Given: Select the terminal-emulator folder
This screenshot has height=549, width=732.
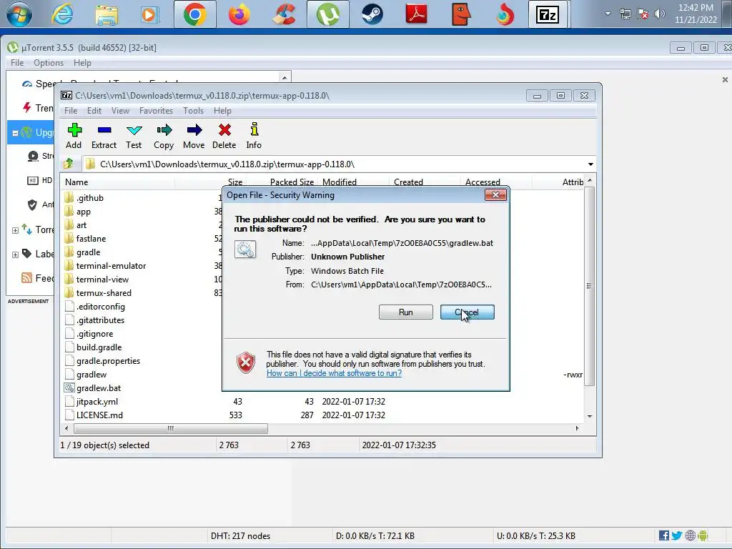Looking at the screenshot, I should pos(111,266).
